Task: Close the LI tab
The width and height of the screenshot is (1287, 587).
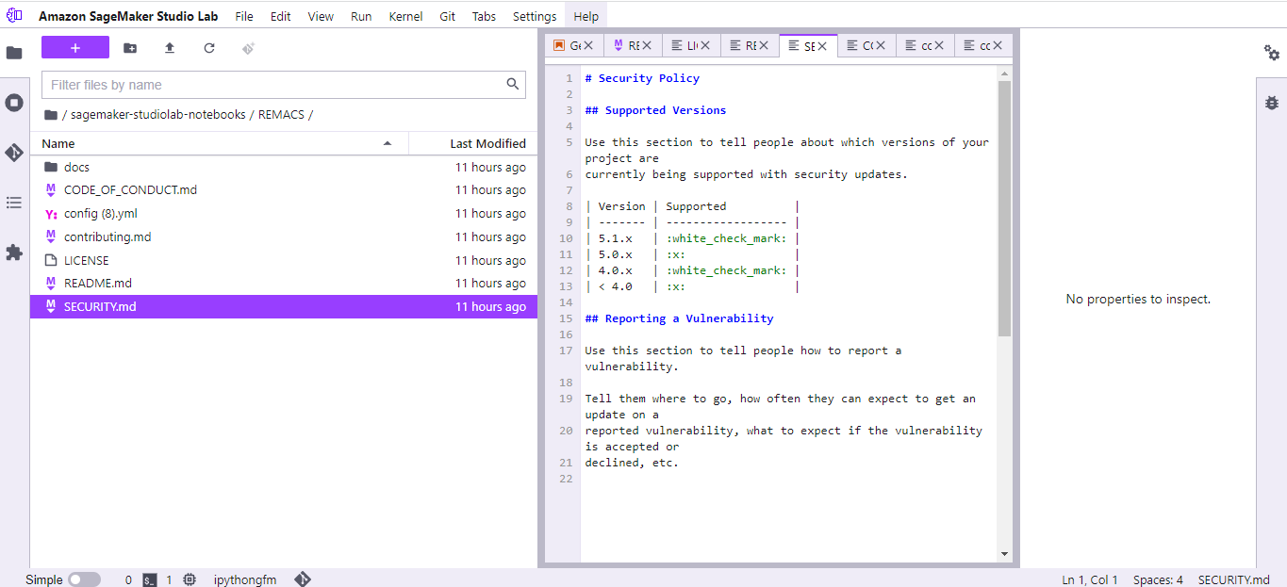Action: (704, 45)
